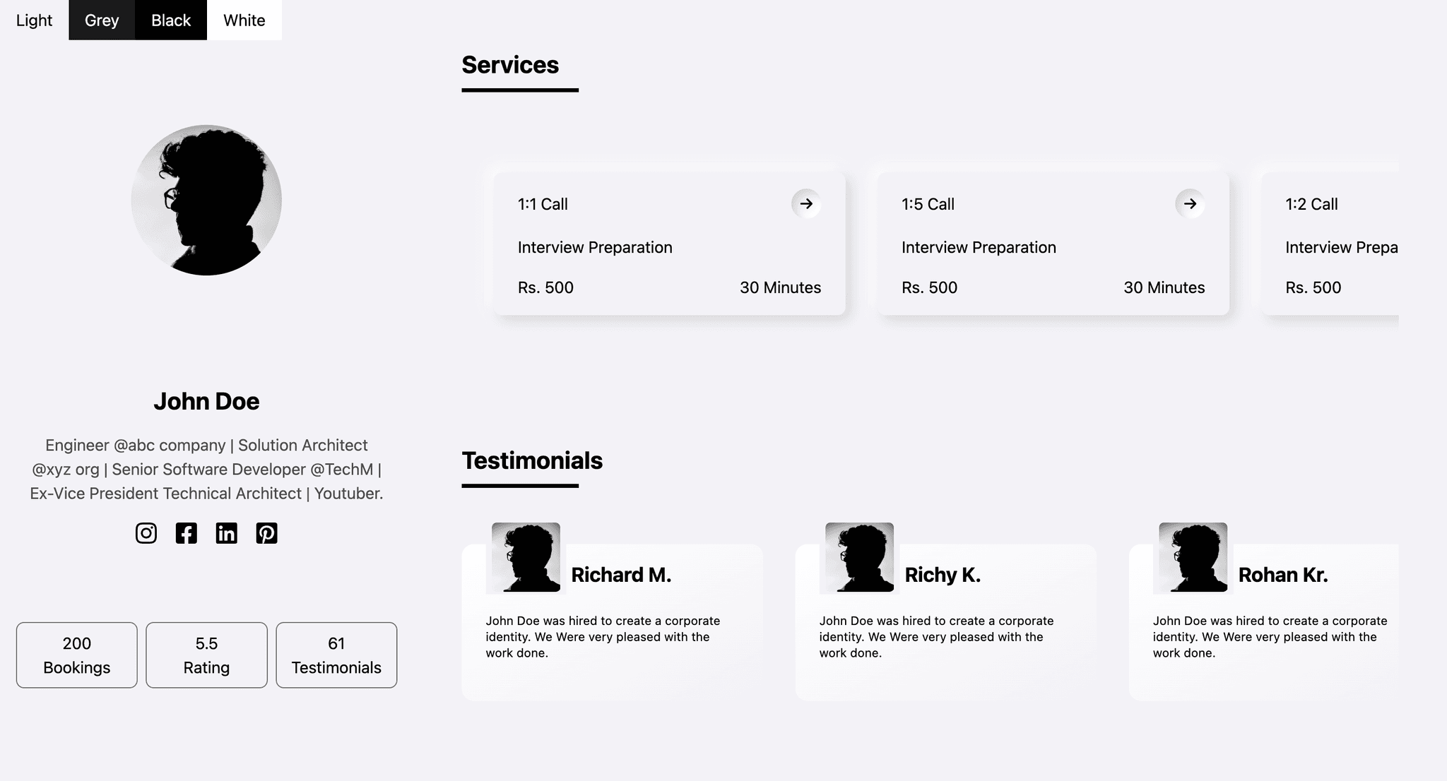
Task: Open the LinkedIn profile icon
Action: pos(226,533)
